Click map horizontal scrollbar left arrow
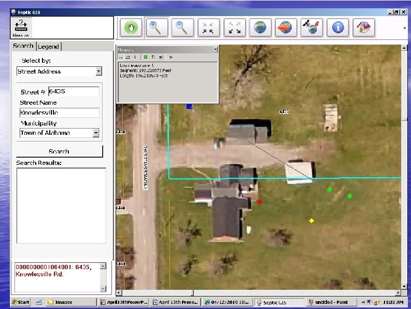This screenshot has width=411, height=309. (x=119, y=292)
